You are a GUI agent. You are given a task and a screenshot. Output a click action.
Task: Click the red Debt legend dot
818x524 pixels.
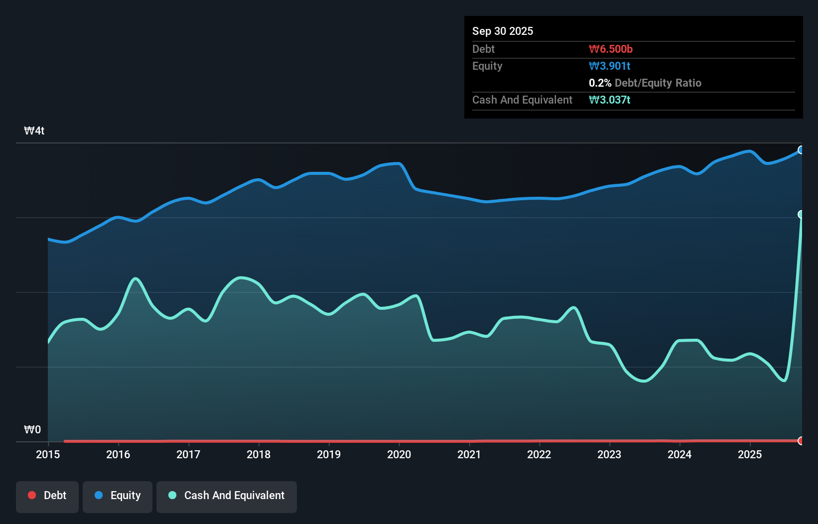[32, 495]
